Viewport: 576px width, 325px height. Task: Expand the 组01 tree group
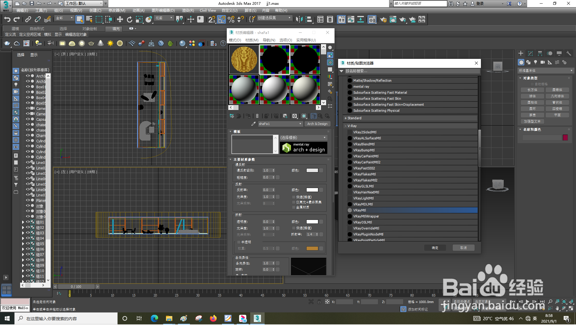[x=23, y=222]
